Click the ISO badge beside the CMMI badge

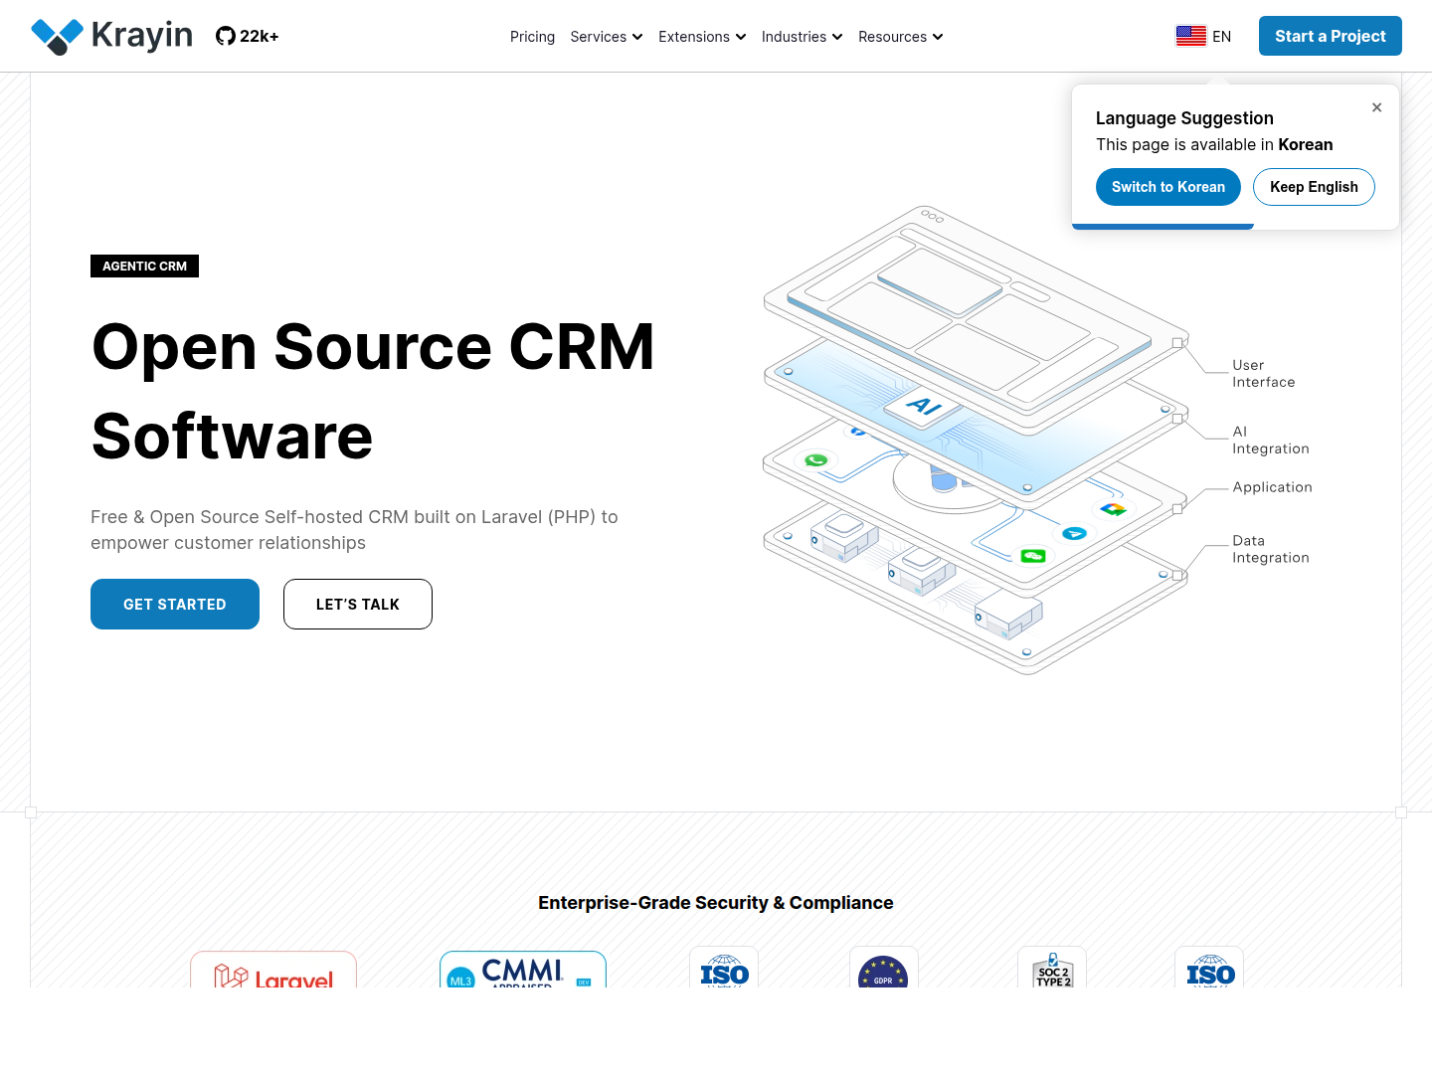pos(724,968)
